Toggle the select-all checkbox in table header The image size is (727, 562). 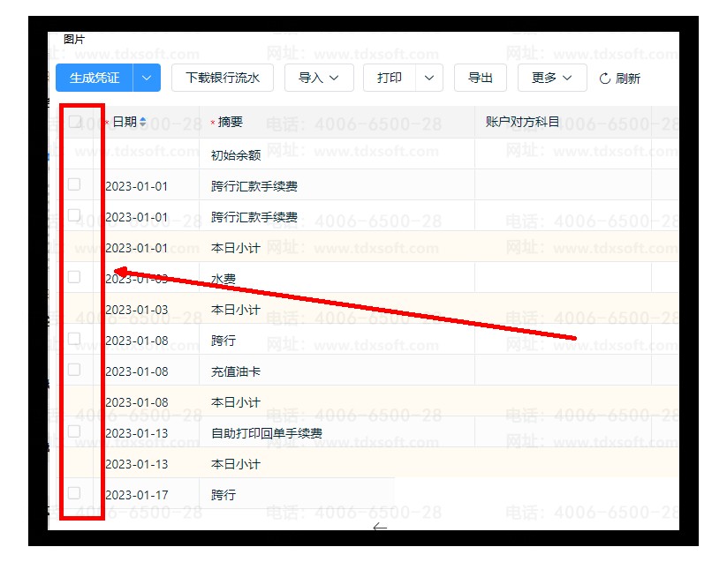(75, 122)
